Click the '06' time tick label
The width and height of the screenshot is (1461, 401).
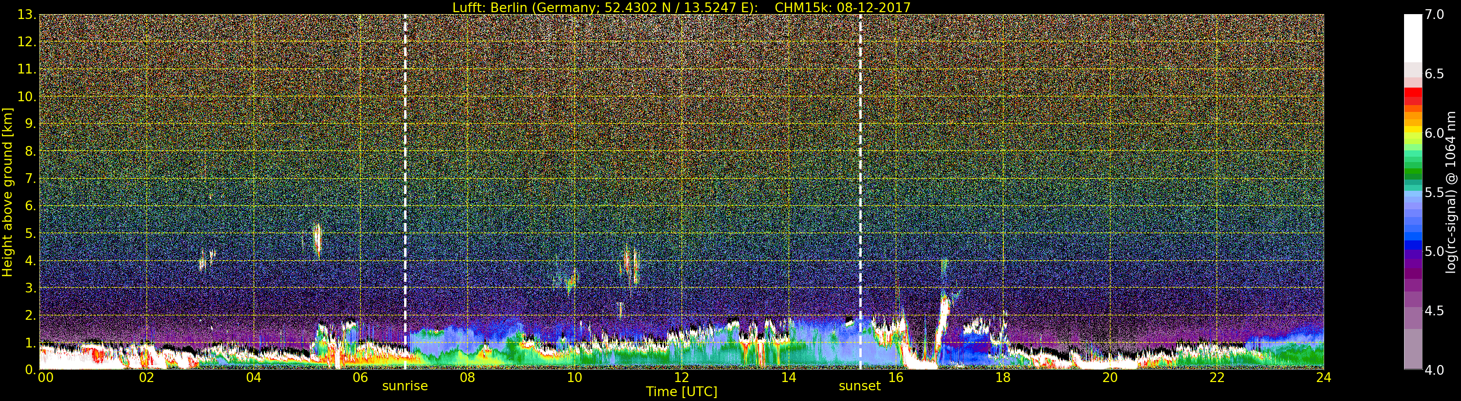361,377
